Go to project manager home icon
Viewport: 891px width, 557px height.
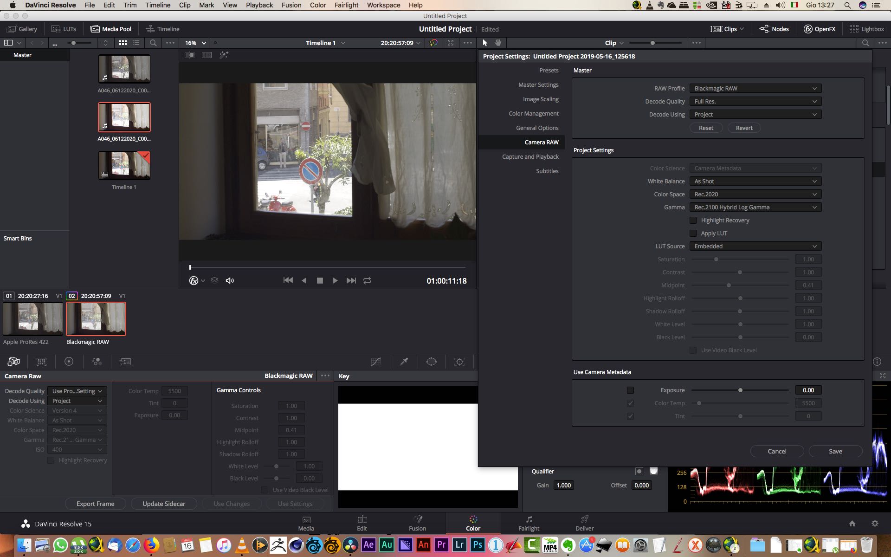coord(852,523)
